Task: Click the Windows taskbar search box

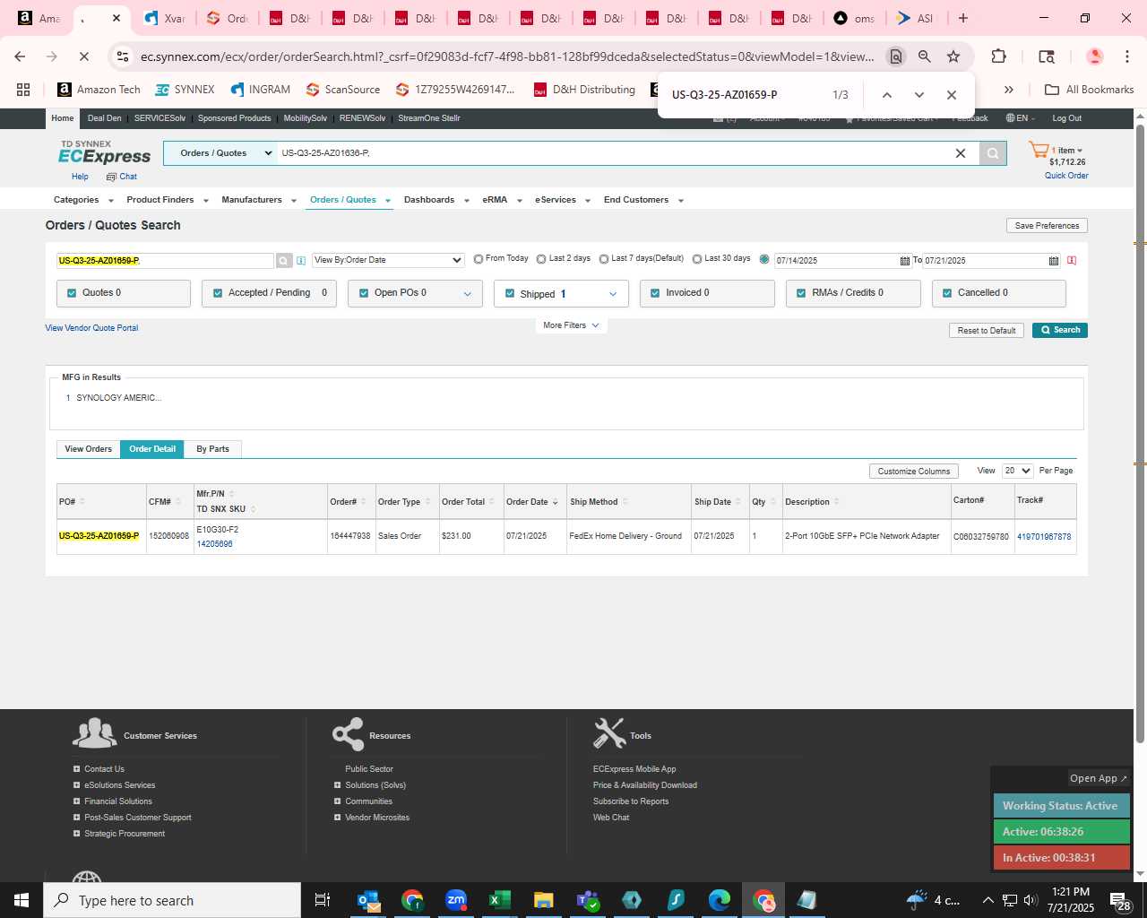Action: (x=172, y=900)
